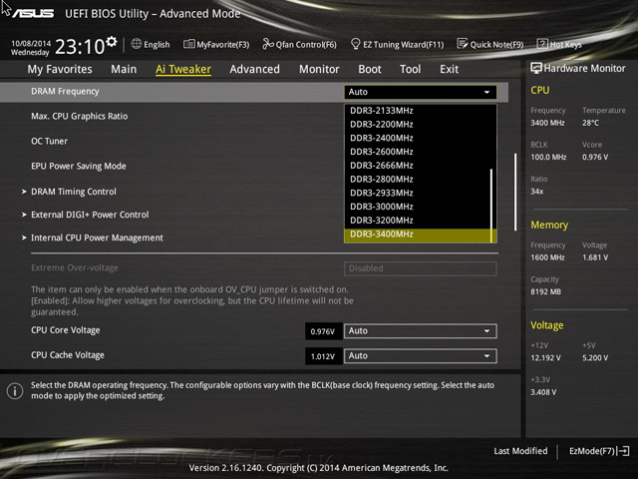Go to the Boot tab

(370, 69)
